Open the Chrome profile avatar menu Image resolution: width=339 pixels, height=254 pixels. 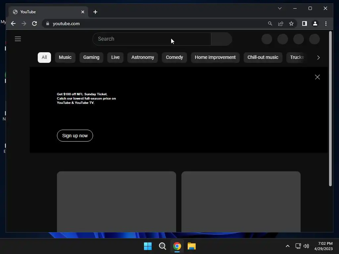315,23
